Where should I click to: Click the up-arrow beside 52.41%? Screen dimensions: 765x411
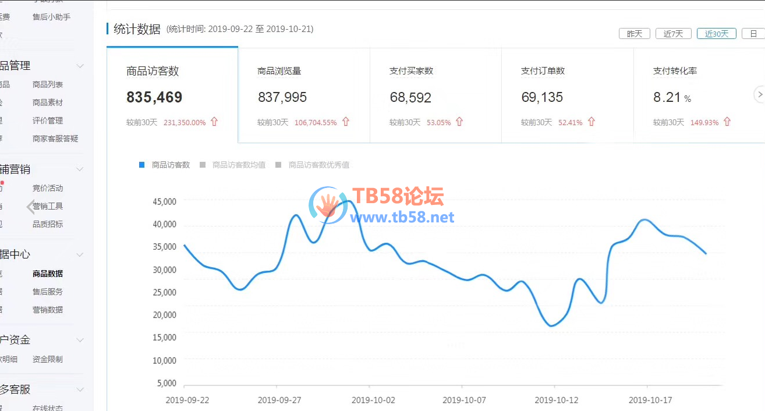(592, 122)
